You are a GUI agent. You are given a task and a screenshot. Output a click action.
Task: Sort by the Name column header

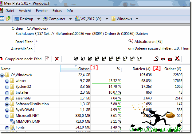click(x=30, y=69)
